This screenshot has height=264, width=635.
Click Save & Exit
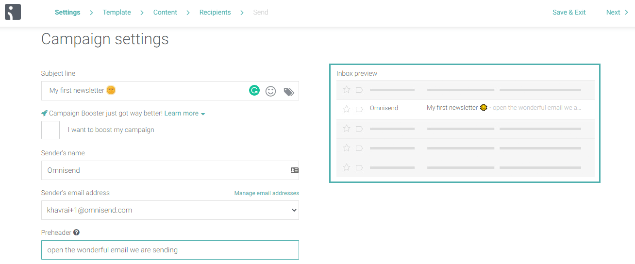pos(569,12)
